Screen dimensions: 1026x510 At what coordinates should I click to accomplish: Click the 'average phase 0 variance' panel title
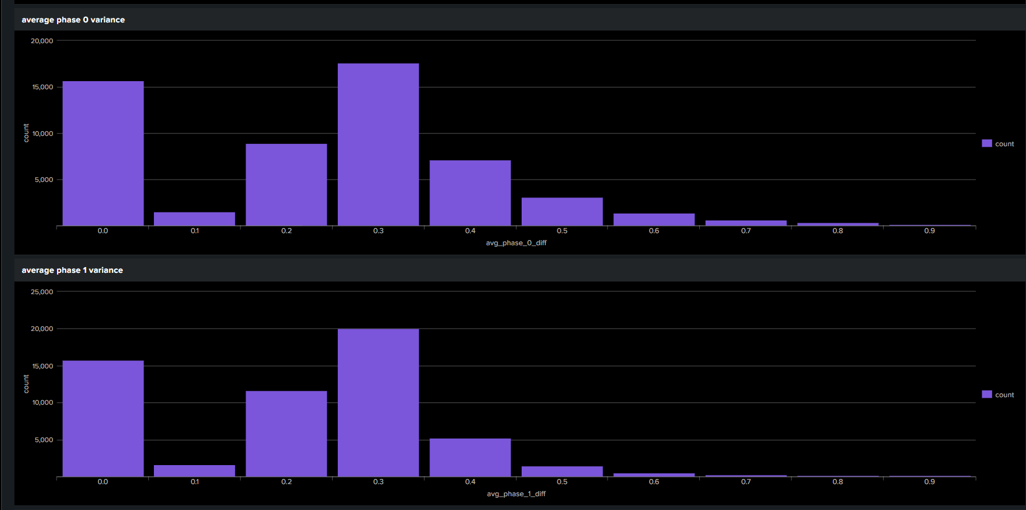(x=73, y=20)
